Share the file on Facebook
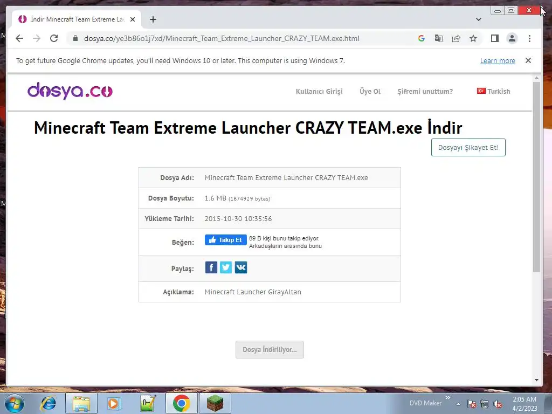The height and width of the screenshot is (414, 552). pyautogui.click(x=211, y=267)
